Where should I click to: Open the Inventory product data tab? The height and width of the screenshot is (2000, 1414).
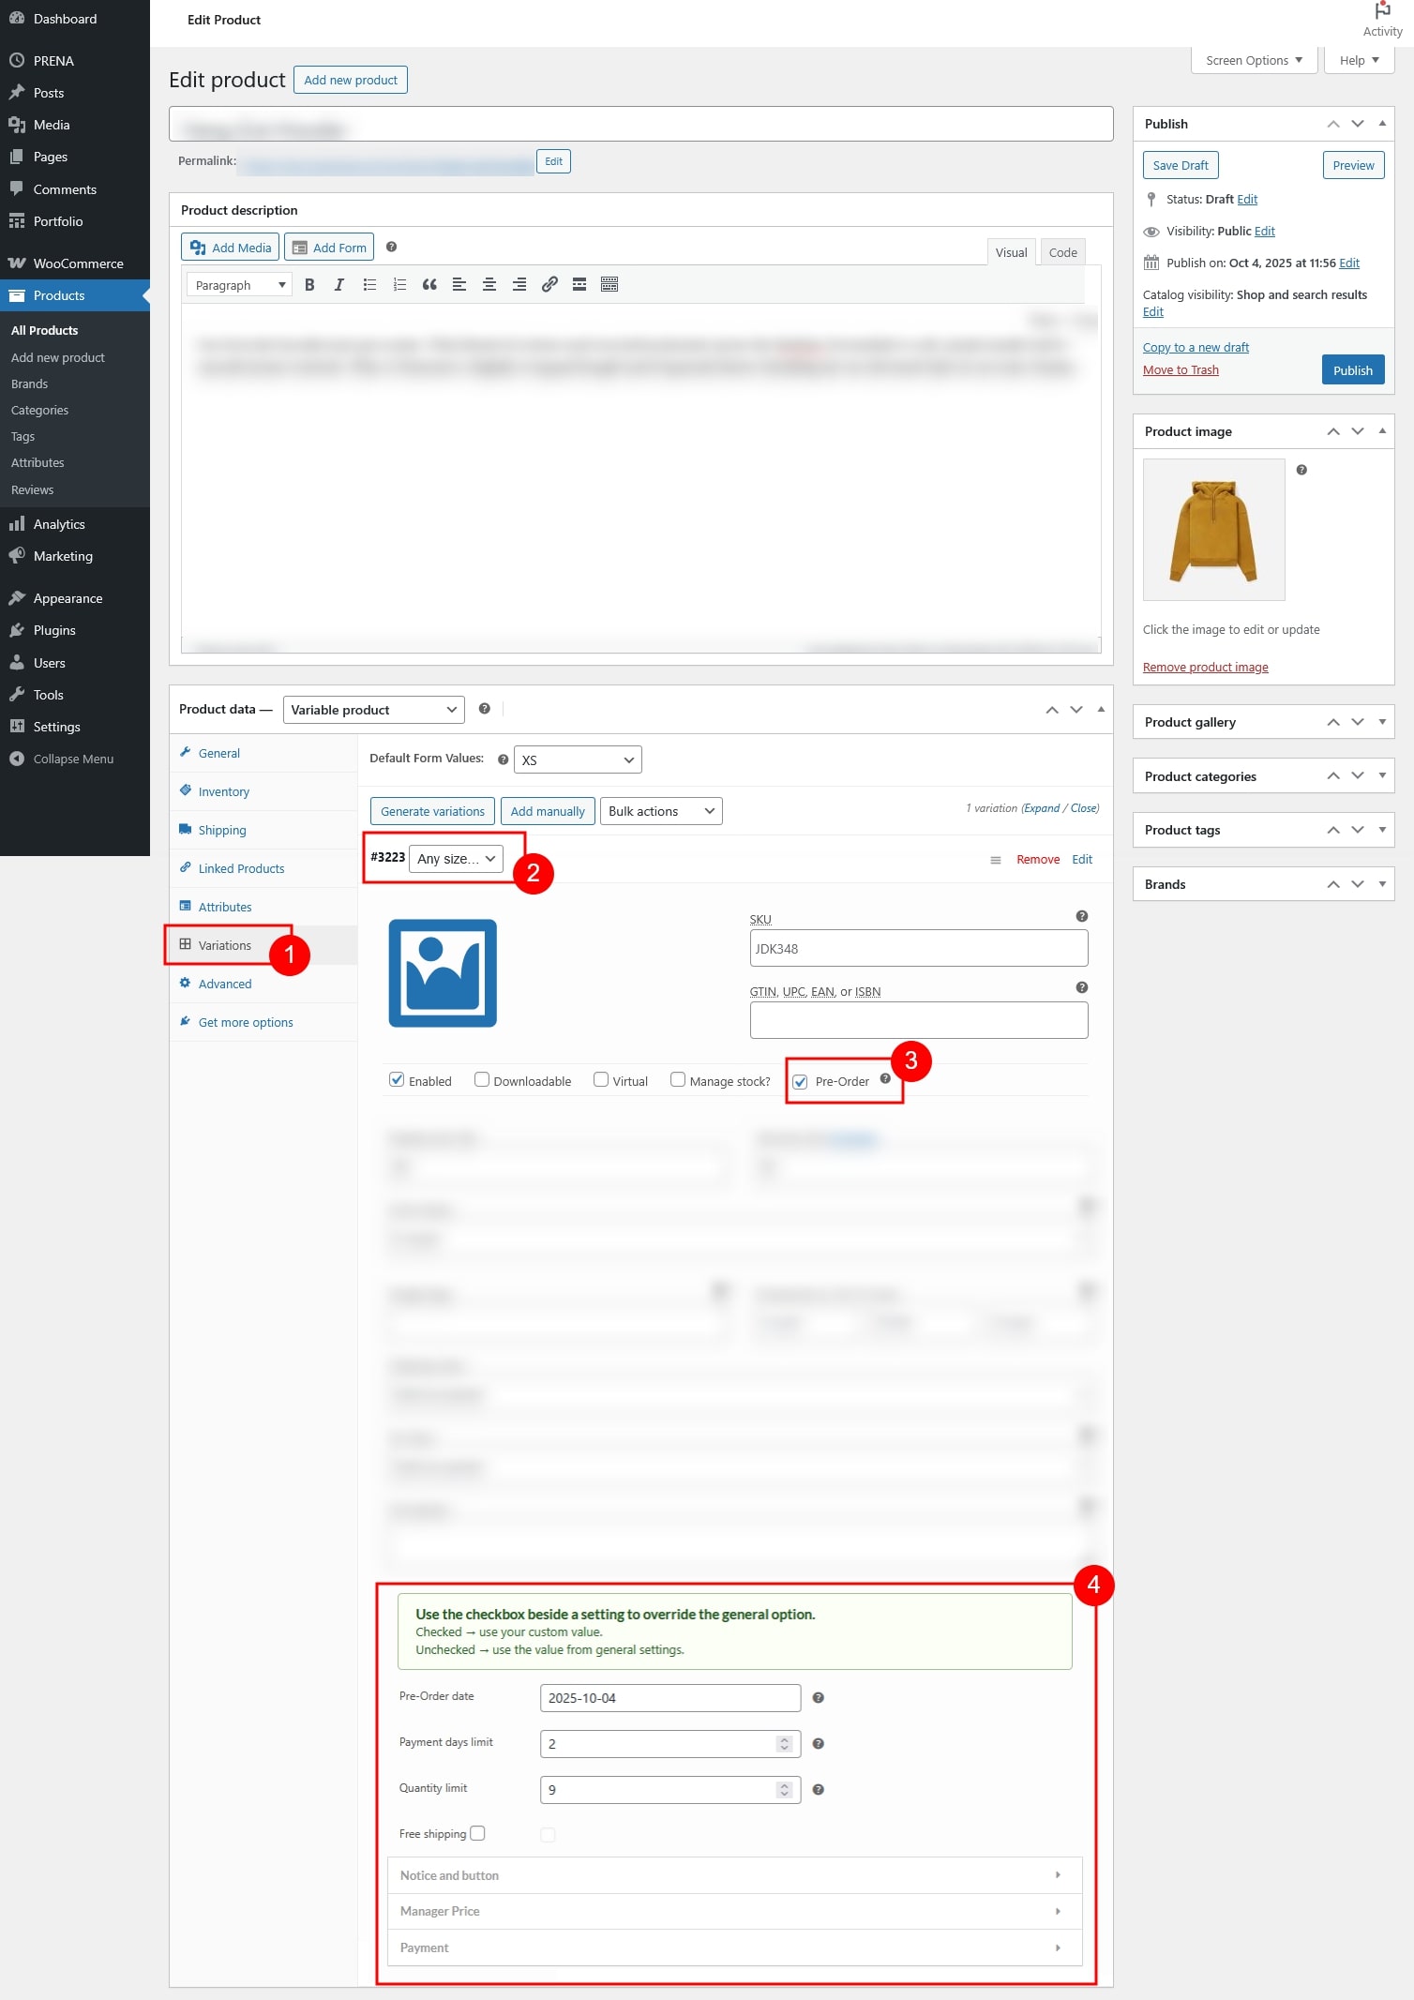point(224,792)
